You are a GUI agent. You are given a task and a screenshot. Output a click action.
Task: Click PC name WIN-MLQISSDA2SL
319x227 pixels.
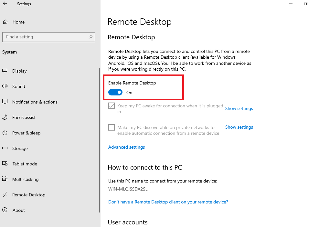click(128, 189)
